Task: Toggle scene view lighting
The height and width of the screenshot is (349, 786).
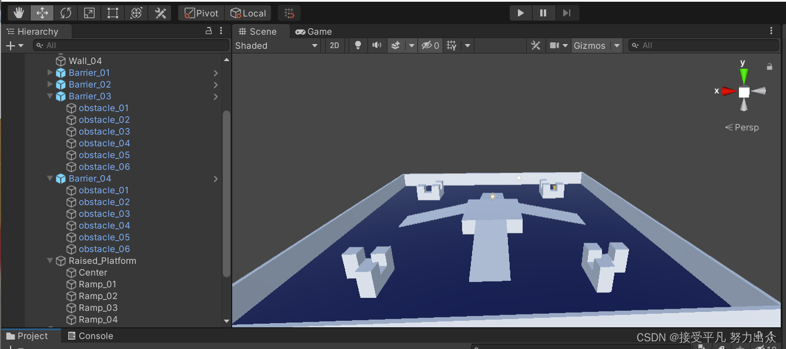Action: [x=358, y=45]
